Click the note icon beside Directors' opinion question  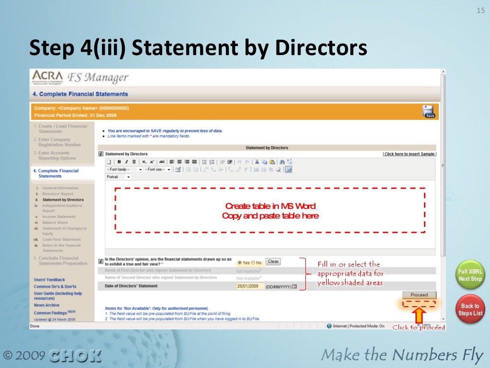click(101, 261)
